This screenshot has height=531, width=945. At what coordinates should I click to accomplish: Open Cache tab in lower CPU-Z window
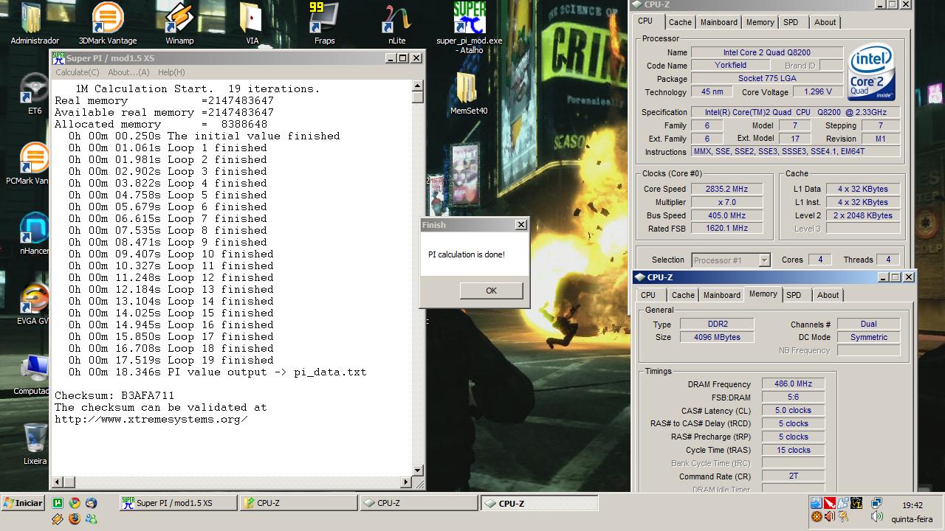tap(683, 295)
